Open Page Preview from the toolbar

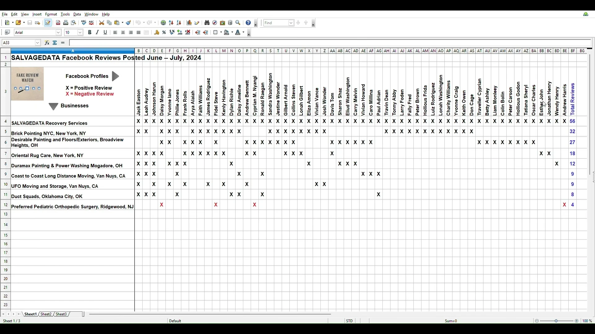(x=73, y=23)
